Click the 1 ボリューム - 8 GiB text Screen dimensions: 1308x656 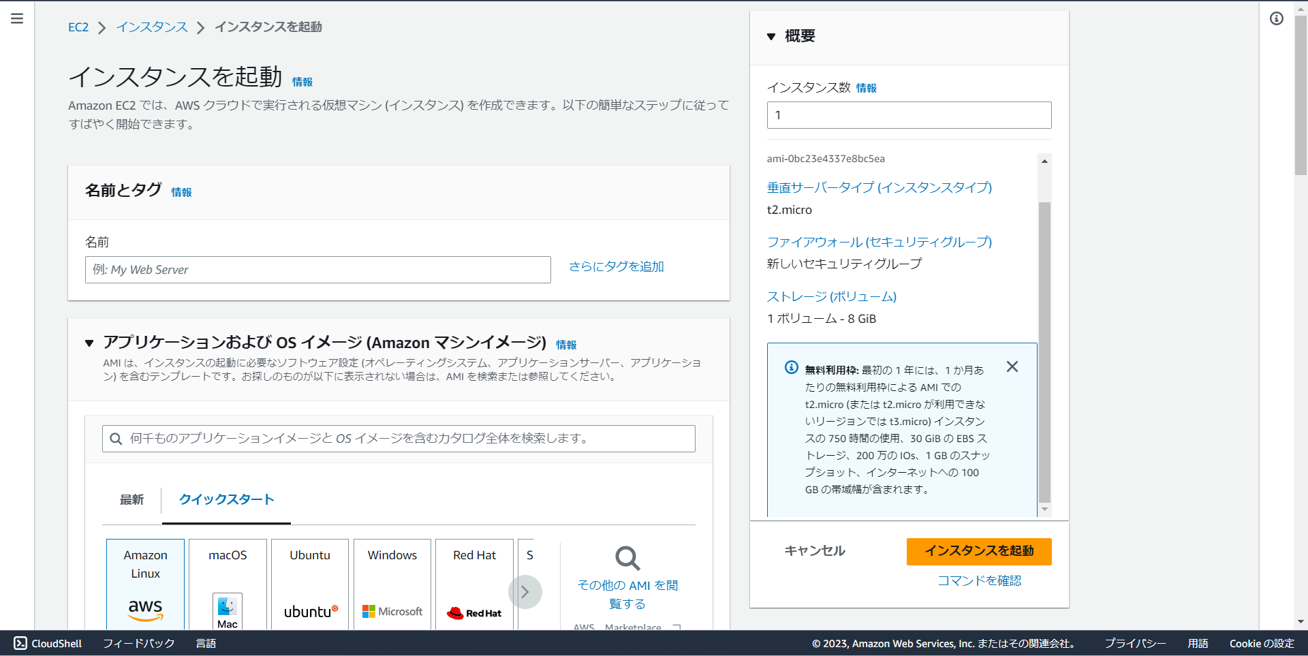pos(822,319)
